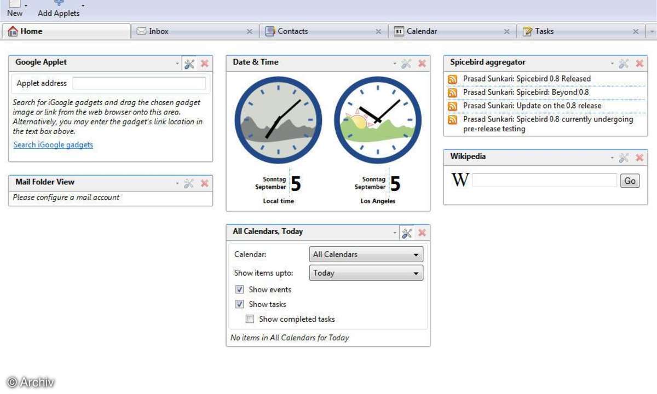Image resolution: width=657 pixels, height=394 pixels.
Task: Uncheck the Show events checkbox
Action: (x=240, y=289)
